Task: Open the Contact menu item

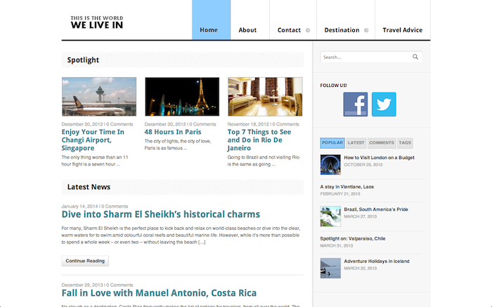Action: [x=289, y=30]
